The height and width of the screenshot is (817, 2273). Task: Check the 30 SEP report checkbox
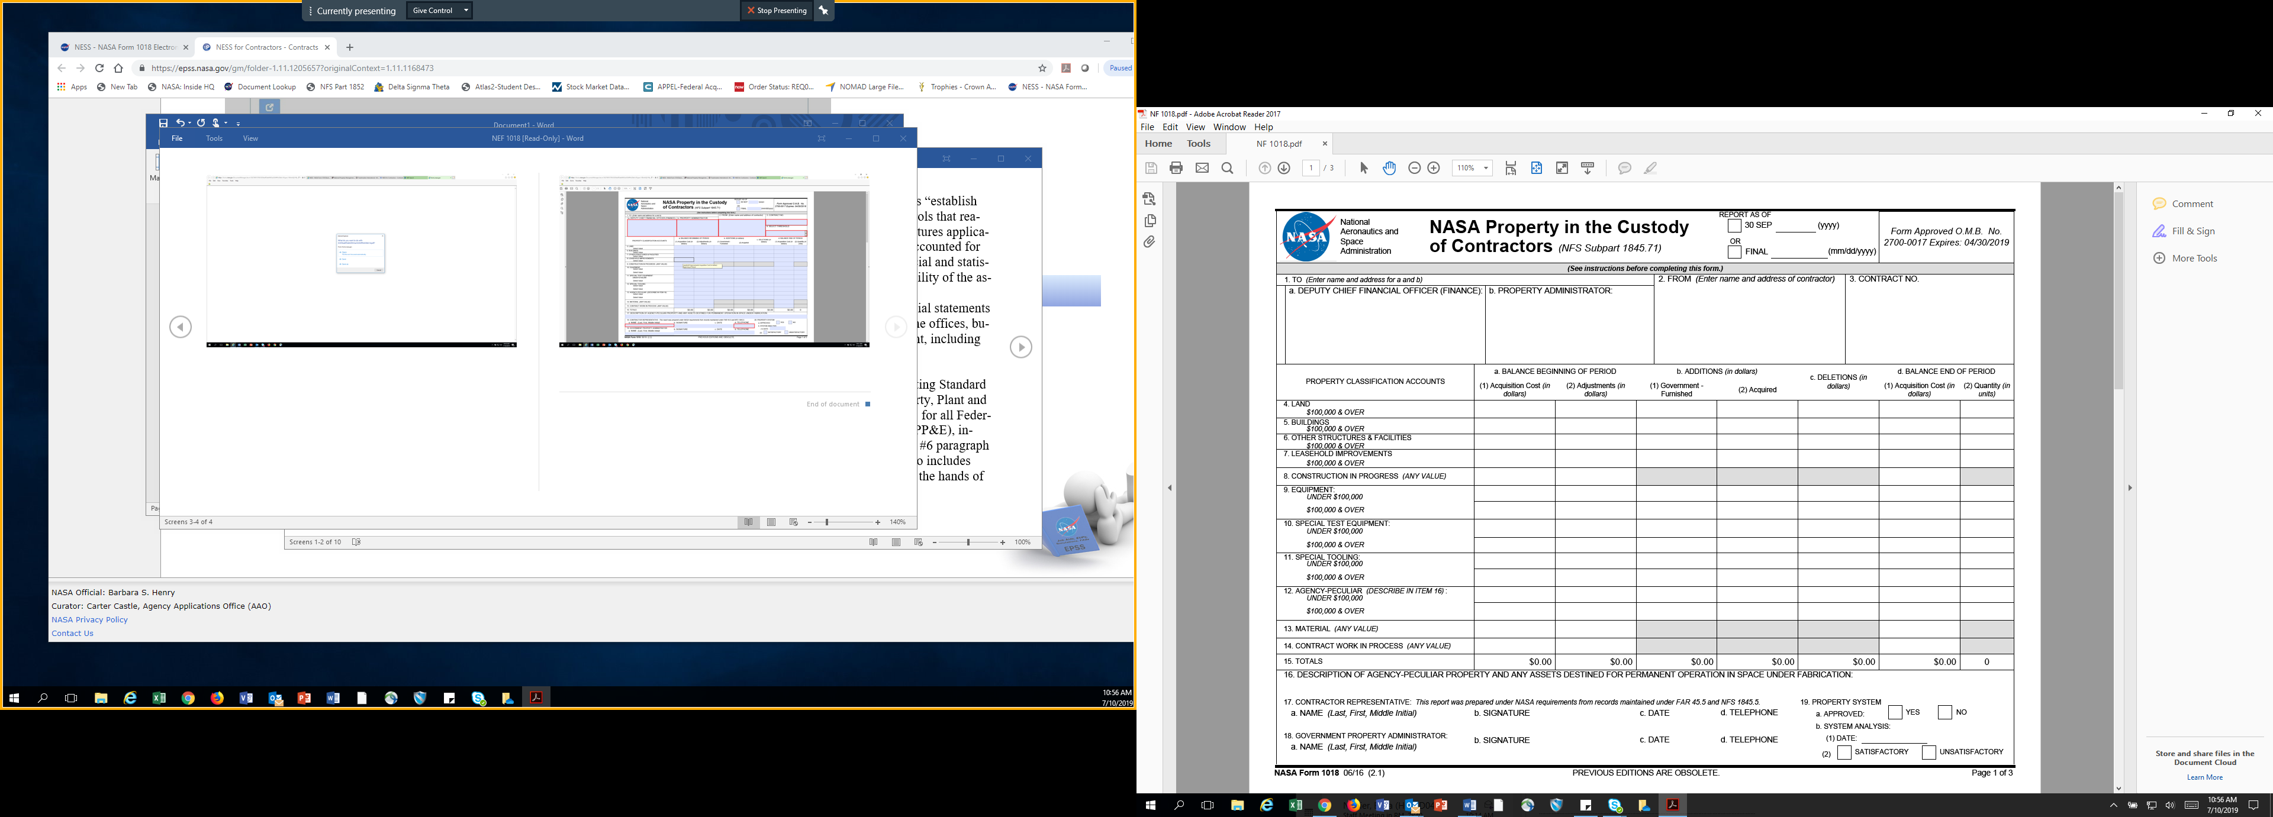1734,226
